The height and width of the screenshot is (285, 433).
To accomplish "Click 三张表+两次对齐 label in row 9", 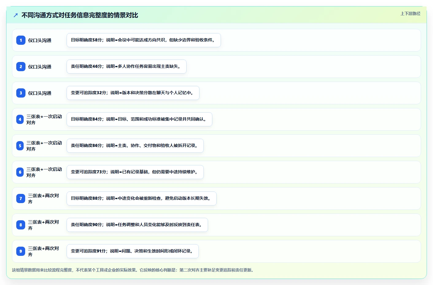I will [x=43, y=251].
